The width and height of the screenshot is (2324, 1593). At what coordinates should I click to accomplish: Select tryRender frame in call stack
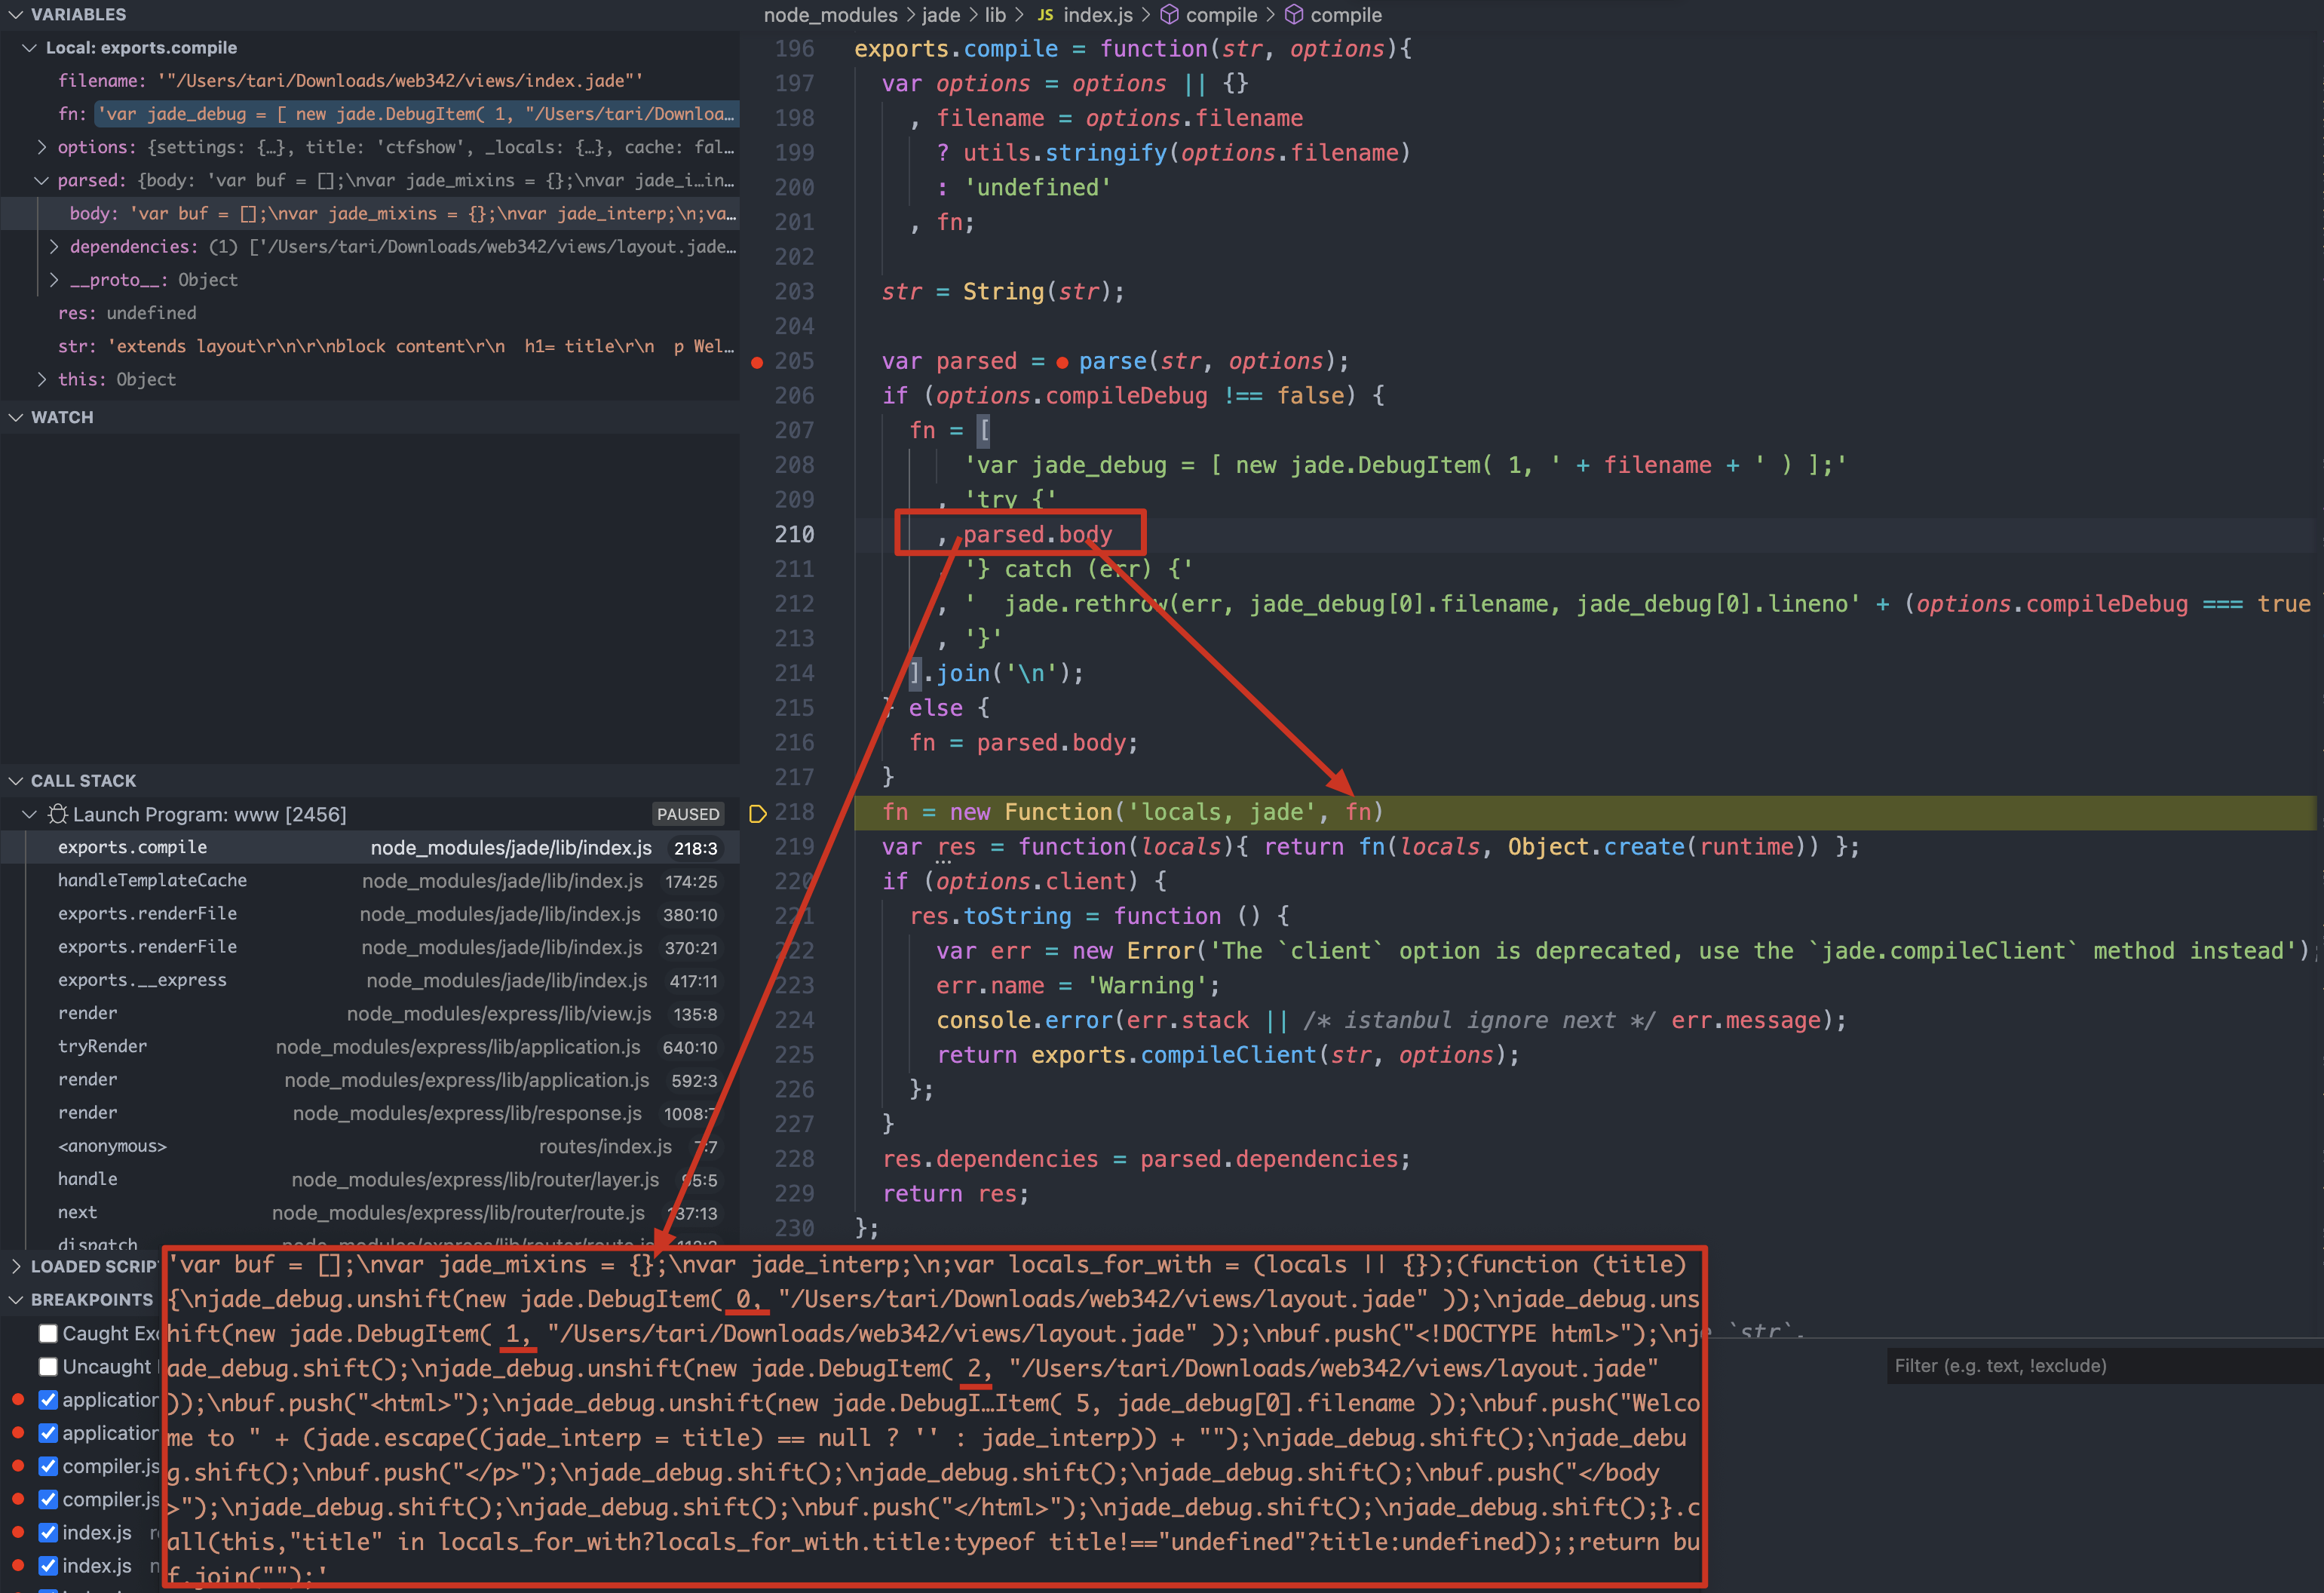point(102,1047)
